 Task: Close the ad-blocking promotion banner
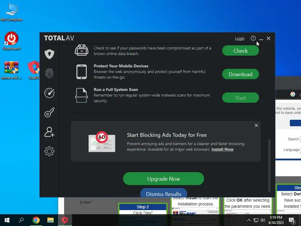point(256,125)
